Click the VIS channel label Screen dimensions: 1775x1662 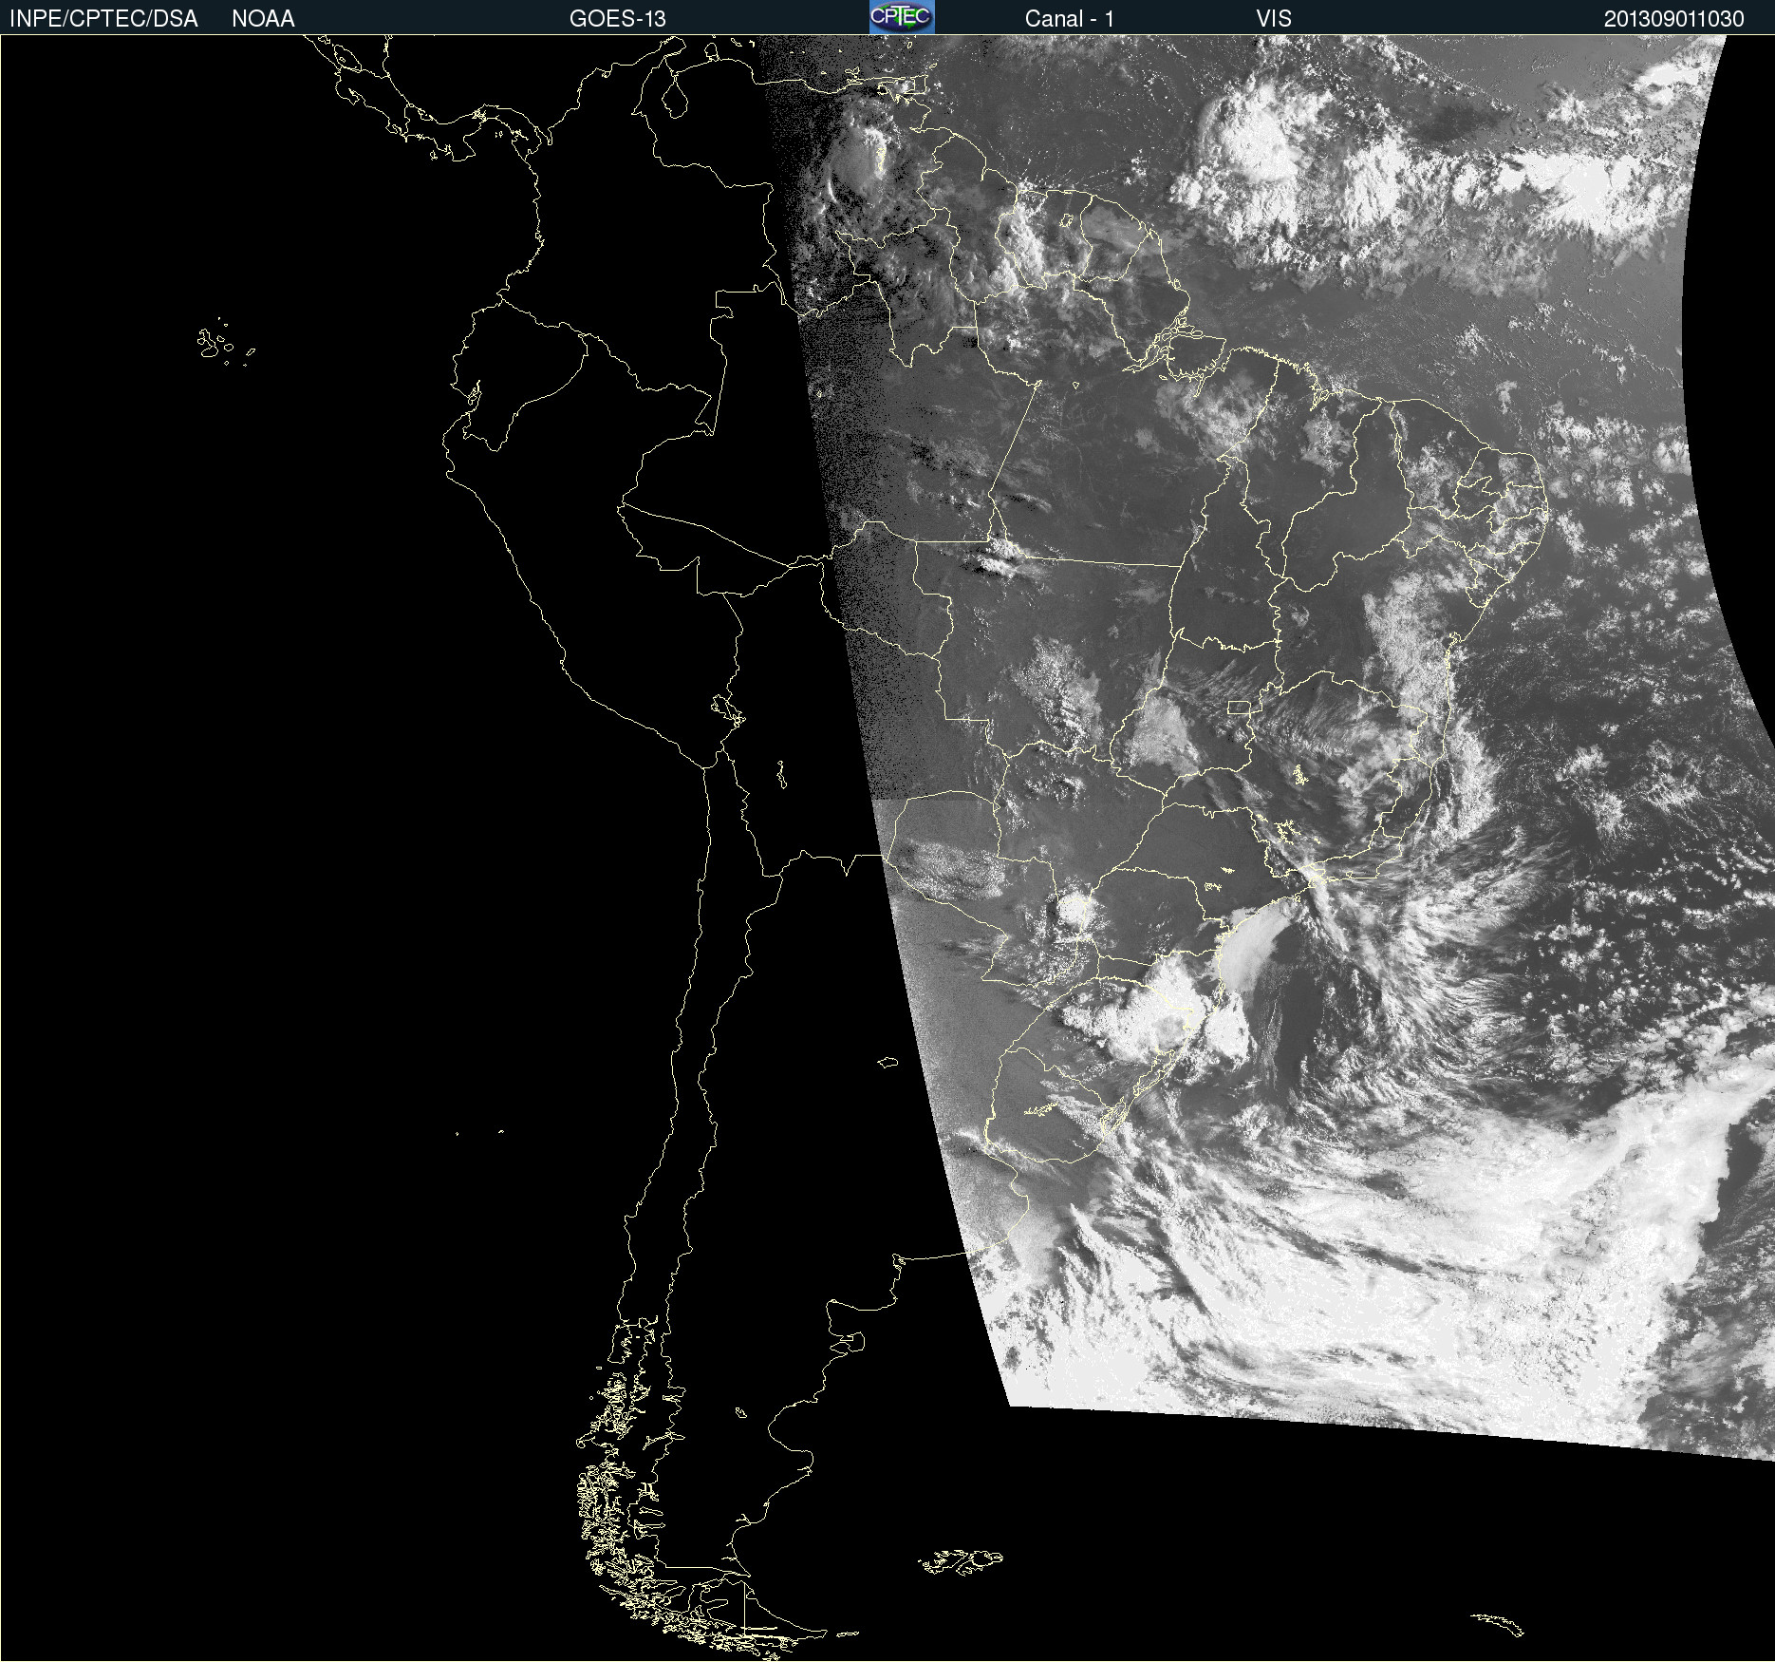(1274, 18)
